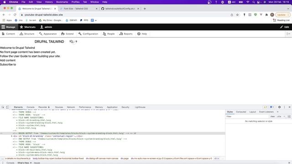Click the Subscribe to link

coord(8,65)
